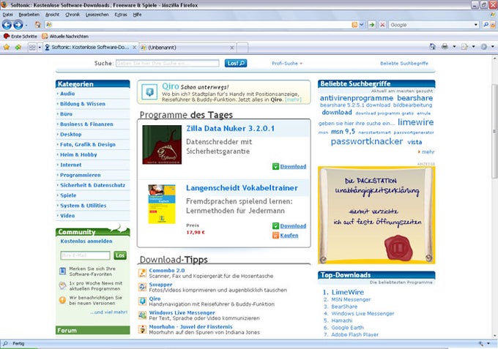
Task: Click the RSS feed icon in the address bar
Action: [354, 25]
